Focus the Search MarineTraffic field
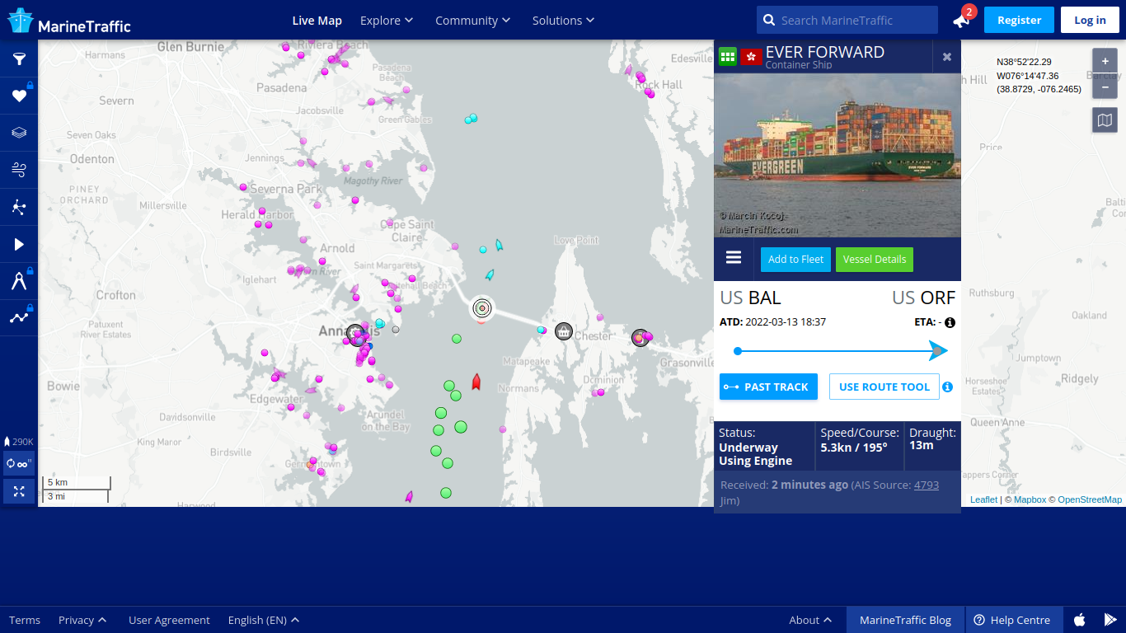1126x633 pixels. tap(847, 20)
